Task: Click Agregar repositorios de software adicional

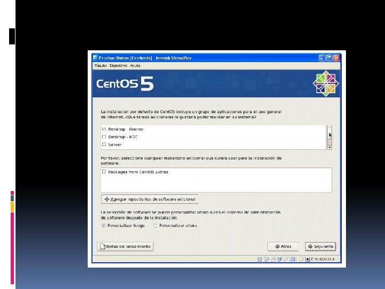Action: tap(150, 199)
